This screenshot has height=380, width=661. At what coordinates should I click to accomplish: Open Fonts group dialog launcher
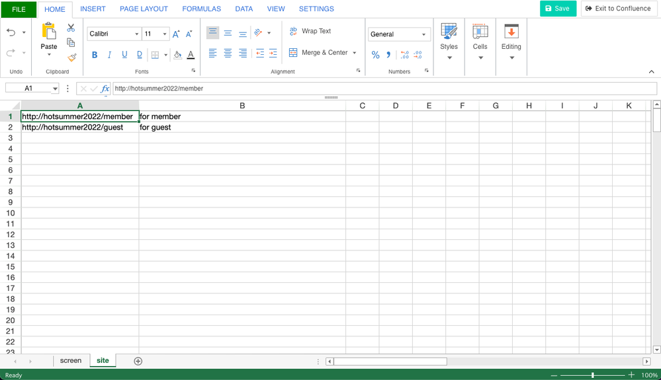[193, 71]
